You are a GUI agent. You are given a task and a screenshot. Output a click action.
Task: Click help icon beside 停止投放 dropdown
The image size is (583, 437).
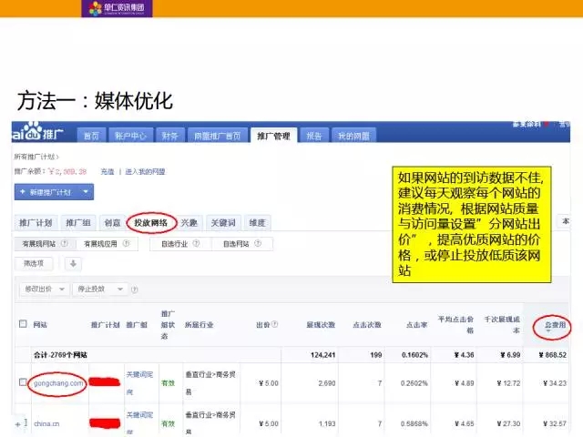pos(135,290)
